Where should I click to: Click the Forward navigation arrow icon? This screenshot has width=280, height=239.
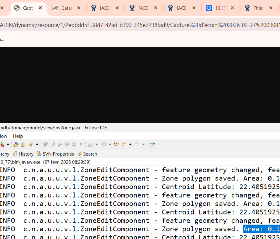tap(137, 144)
